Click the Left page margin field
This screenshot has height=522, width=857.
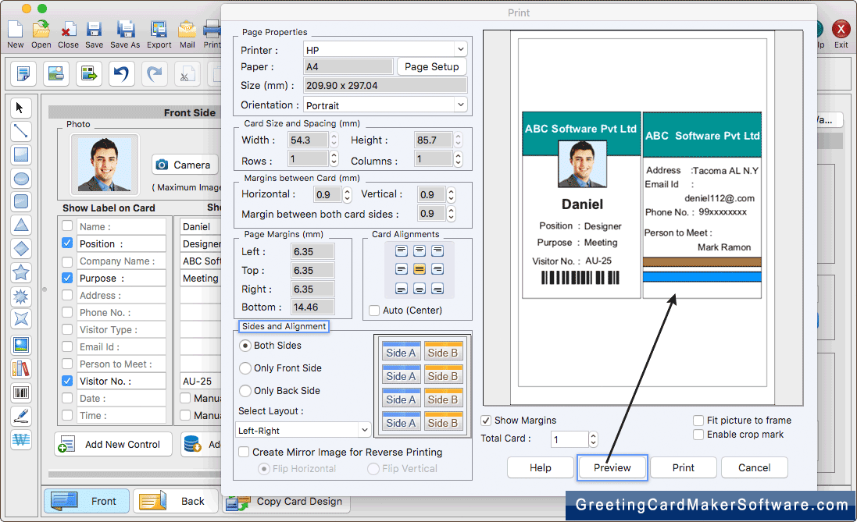312,252
